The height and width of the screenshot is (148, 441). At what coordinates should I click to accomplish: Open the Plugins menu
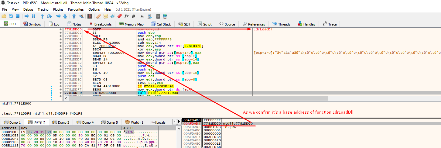(58, 9)
